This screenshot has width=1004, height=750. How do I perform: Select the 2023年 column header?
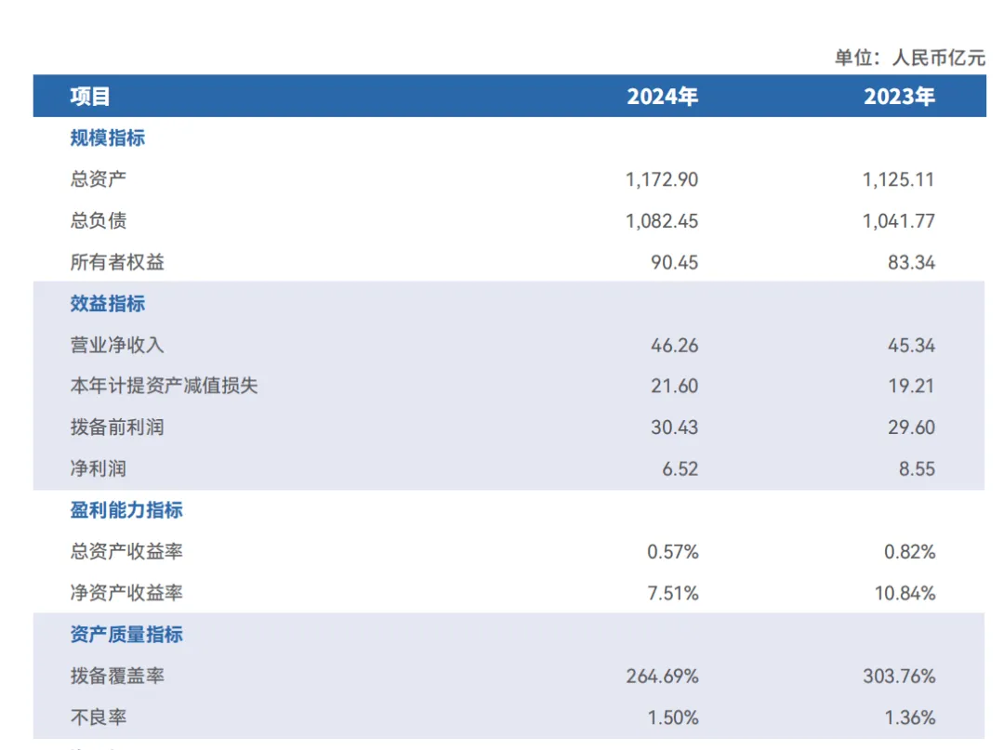click(x=899, y=97)
